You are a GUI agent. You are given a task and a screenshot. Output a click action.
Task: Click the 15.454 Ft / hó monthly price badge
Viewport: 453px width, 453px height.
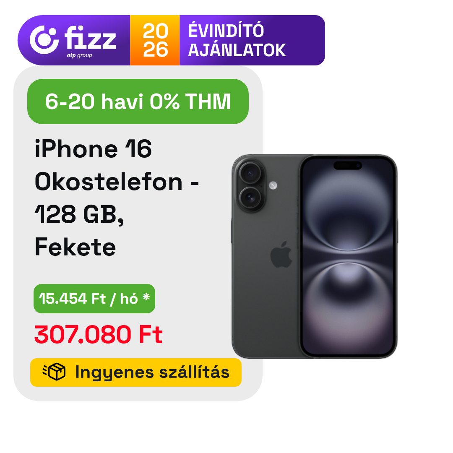pyautogui.click(x=94, y=299)
